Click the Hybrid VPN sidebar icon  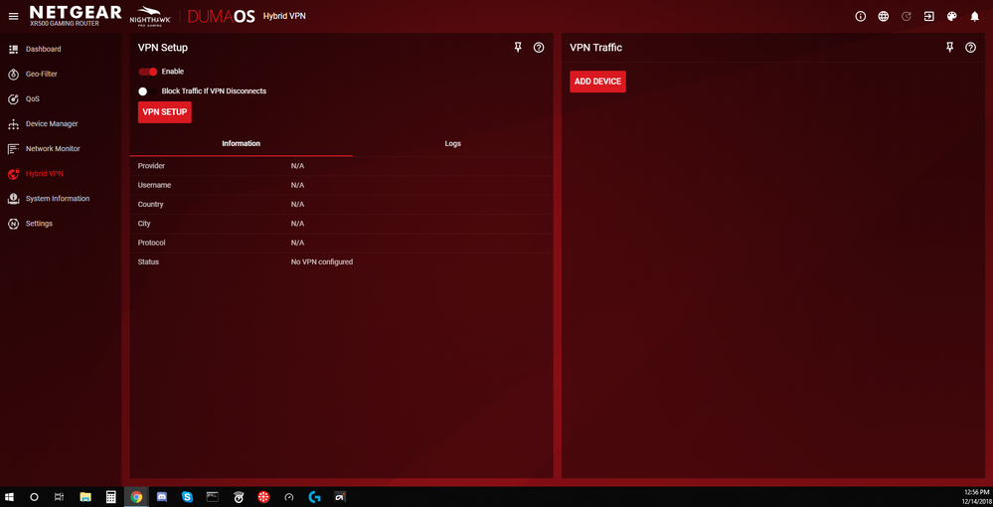13,174
